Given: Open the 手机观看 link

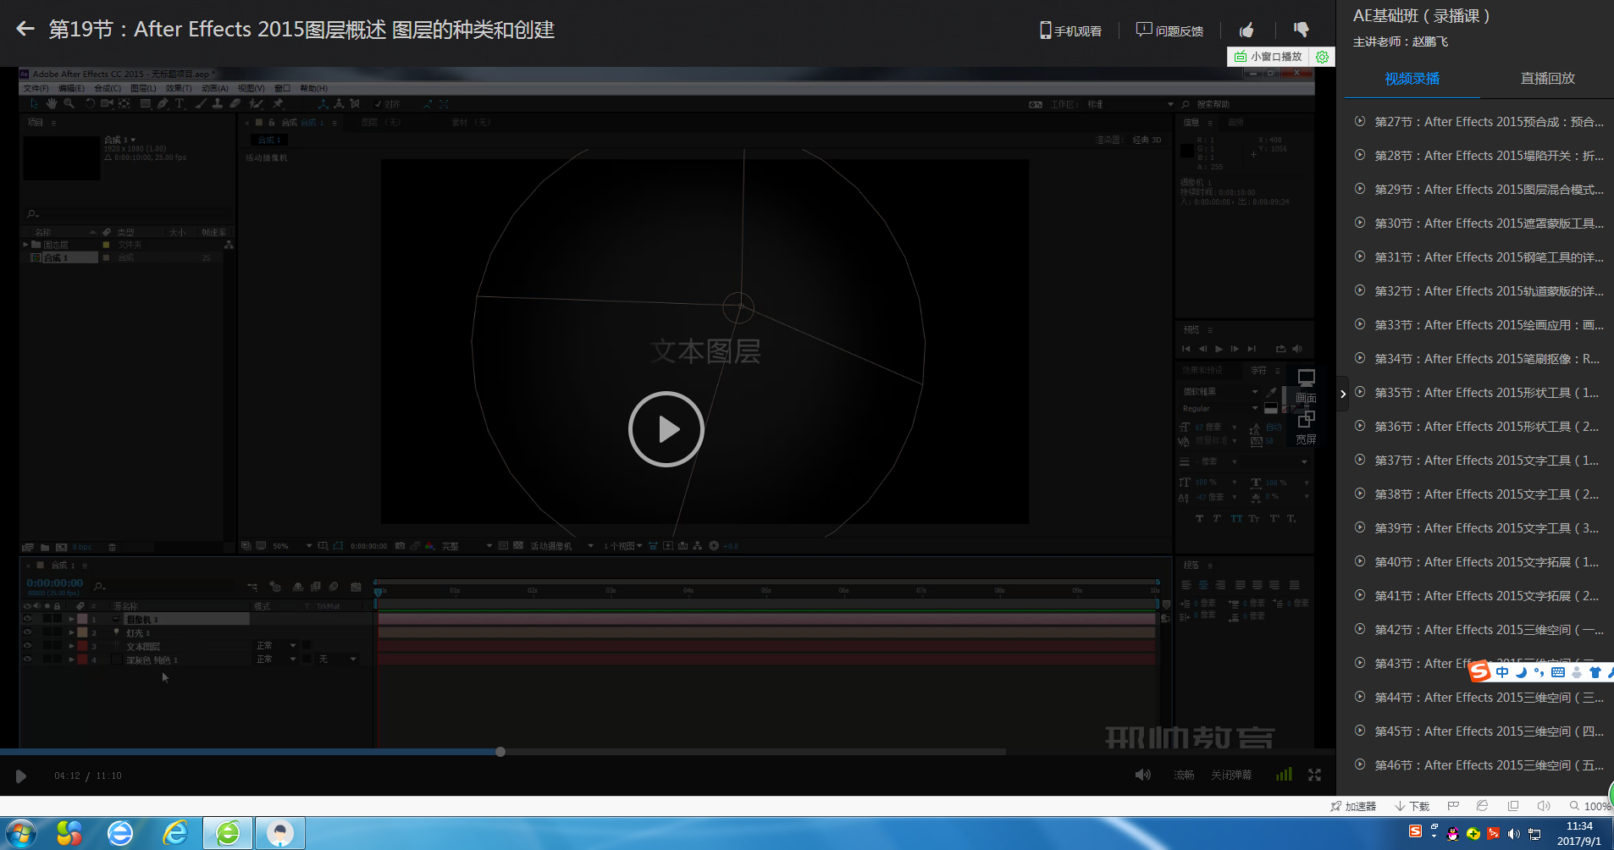Looking at the screenshot, I should coord(1070,30).
